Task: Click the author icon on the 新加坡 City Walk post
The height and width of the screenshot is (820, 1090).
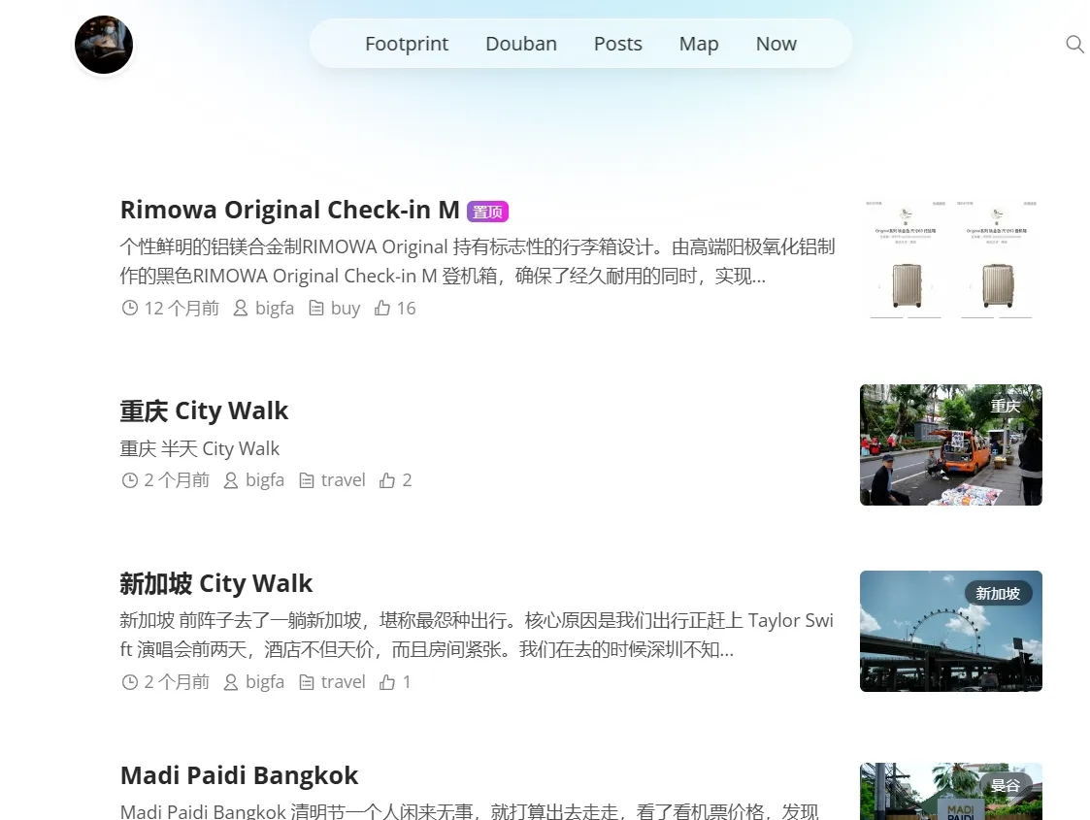Action: point(230,681)
